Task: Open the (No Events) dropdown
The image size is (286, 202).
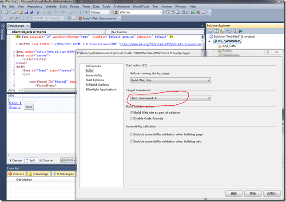Action: click(155, 32)
